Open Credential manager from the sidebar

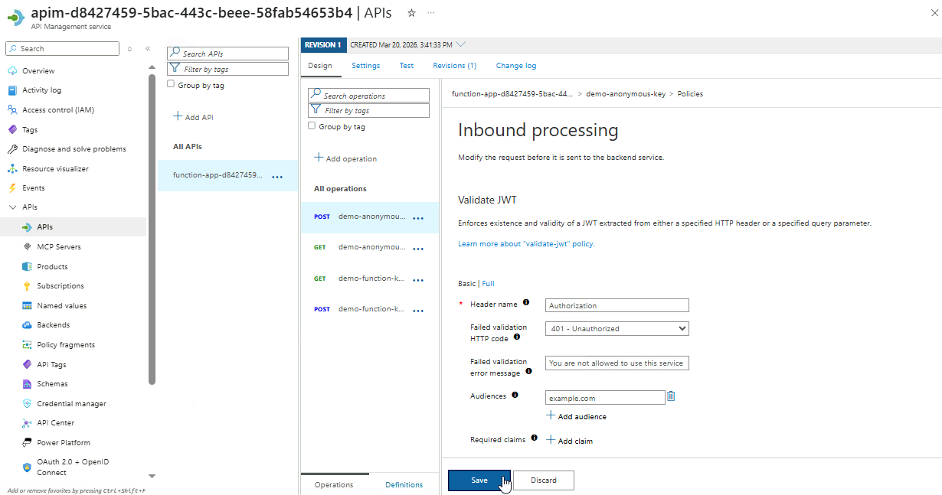click(71, 403)
